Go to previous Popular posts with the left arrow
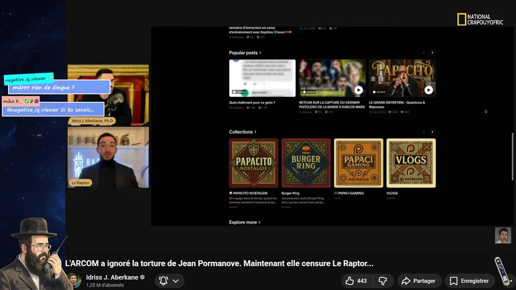Image resolution: width=516 pixels, height=290 pixels. click(x=424, y=53)
